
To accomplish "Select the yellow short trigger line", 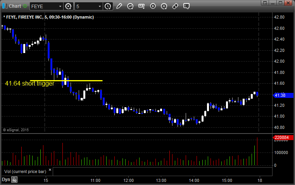I will click(85, 81).
